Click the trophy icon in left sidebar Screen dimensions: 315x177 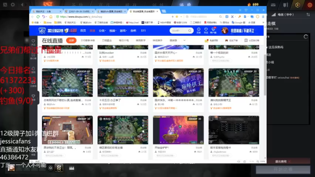[x=33, y=96]
